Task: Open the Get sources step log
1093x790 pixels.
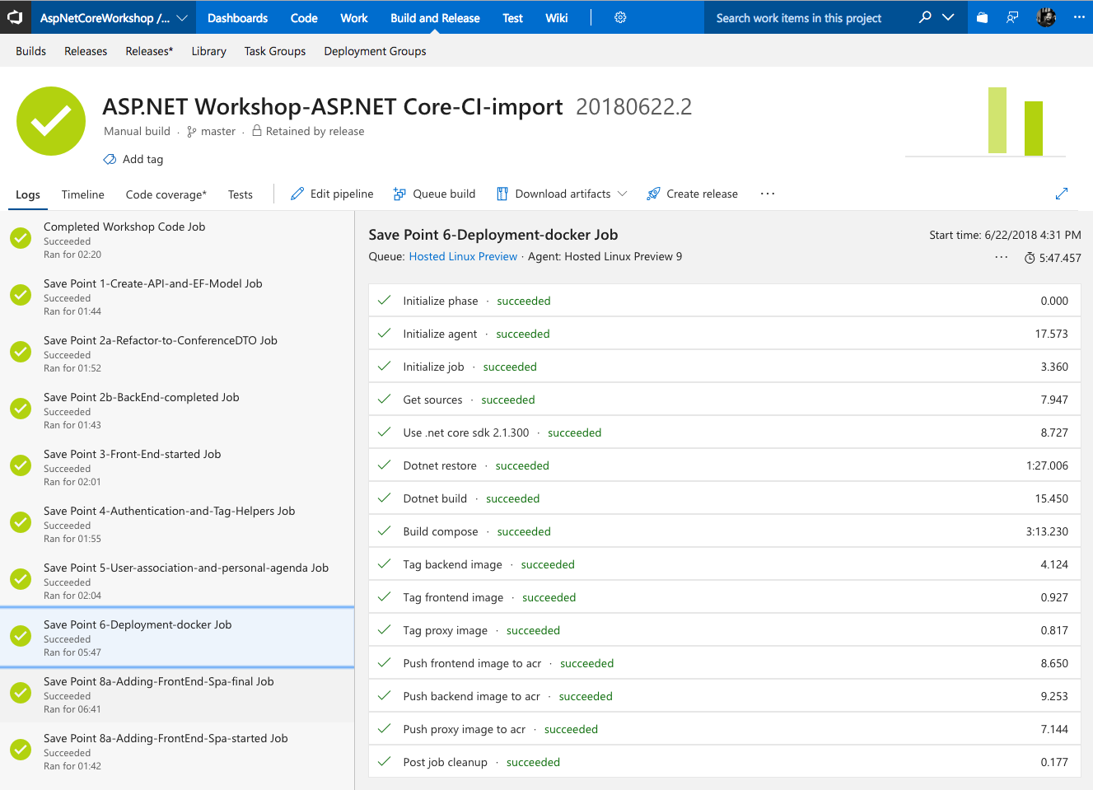Action: (x=725, y=400)
